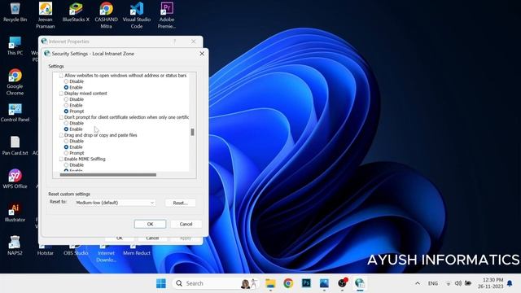This screenshot has width=521, height=293.
Task: Launch BlueStacks X from the desktop
Action: pyautogui.click(x=76, y=13)
